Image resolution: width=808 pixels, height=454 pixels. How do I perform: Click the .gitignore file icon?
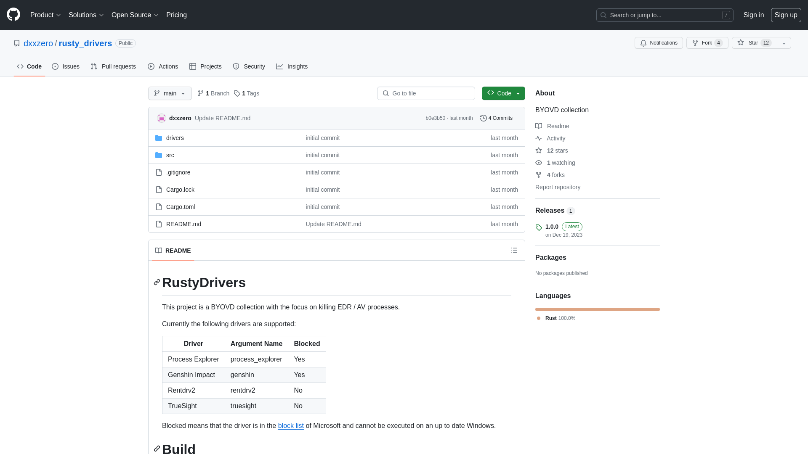click(159, 172)
